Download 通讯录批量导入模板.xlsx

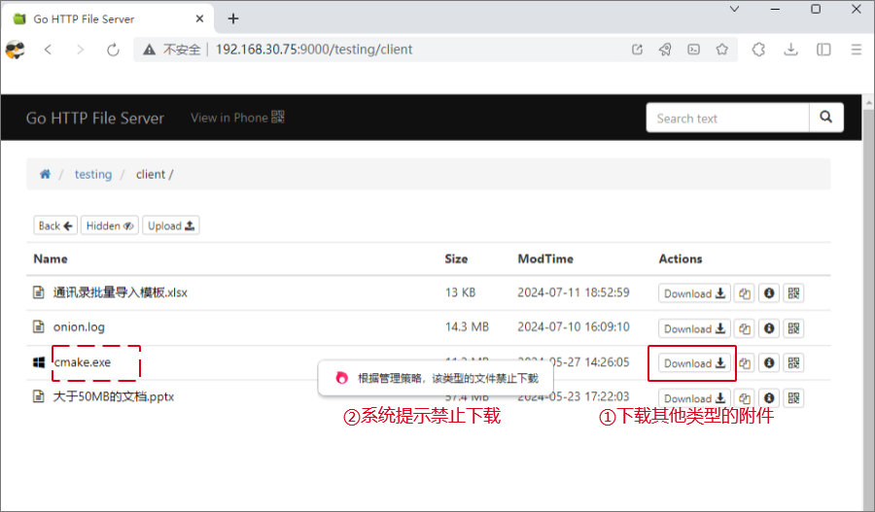[x=694, y=293]
